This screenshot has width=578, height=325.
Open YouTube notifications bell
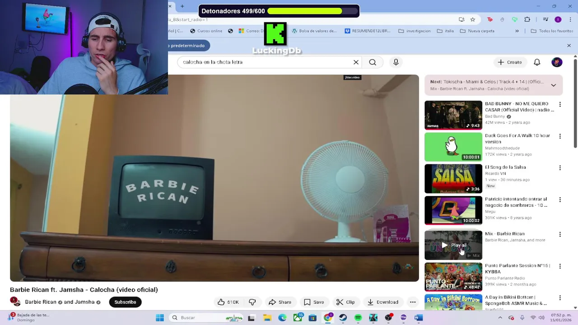(x=537, y=62)
